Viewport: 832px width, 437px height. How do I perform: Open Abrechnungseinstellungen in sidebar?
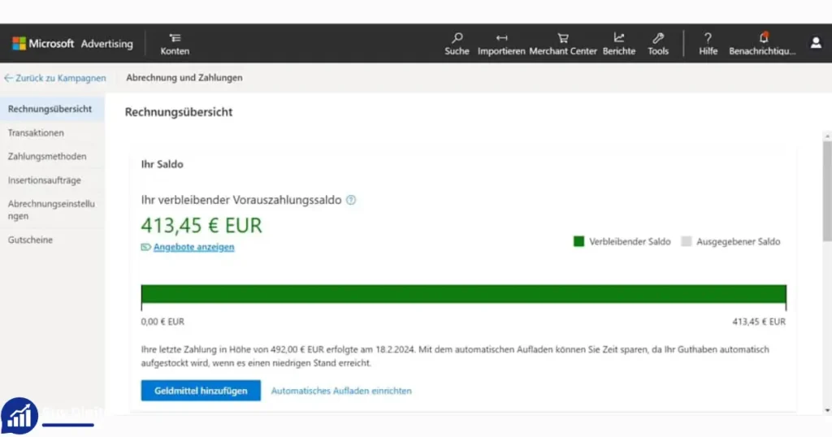coord(51,210)
